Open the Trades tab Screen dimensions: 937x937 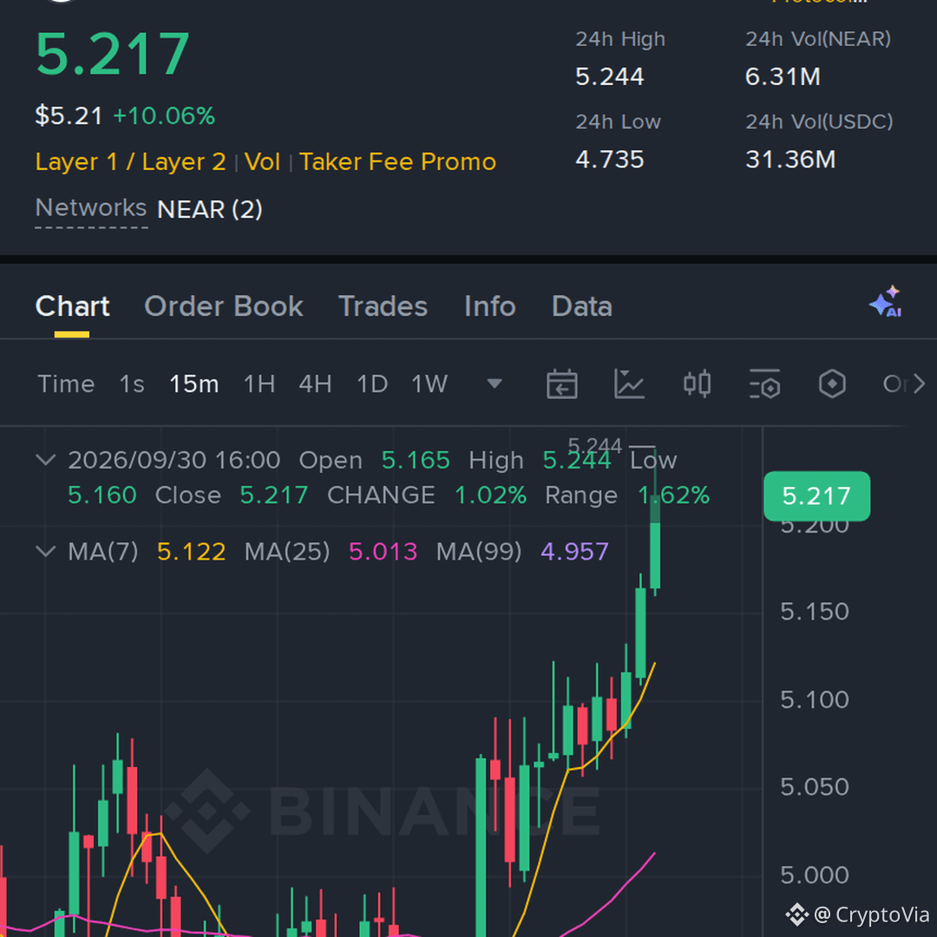pyautogui.click(x=383, y=306)
